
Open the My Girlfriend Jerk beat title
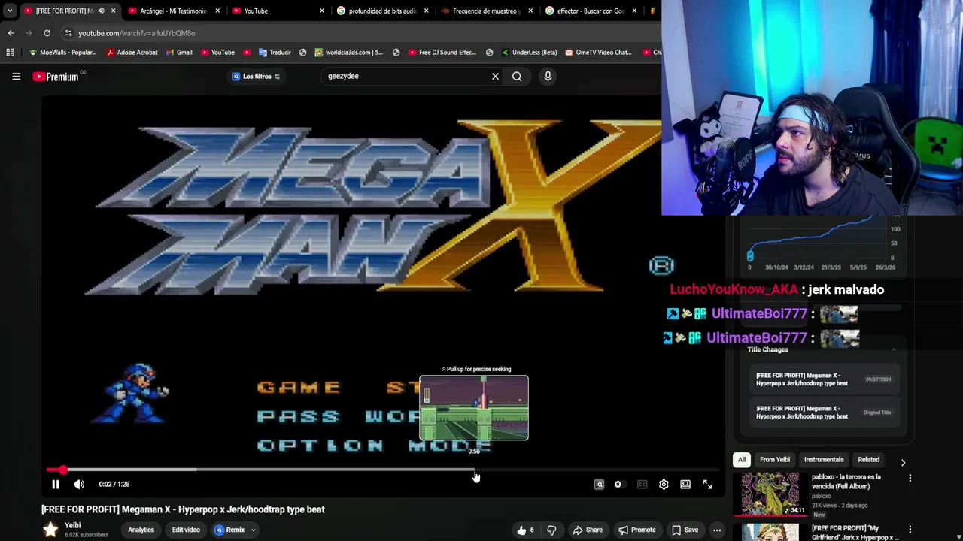(x=855, y=533)
